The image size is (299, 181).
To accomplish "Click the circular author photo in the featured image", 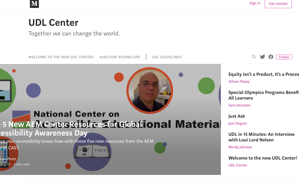I will [x=150, y=90].
